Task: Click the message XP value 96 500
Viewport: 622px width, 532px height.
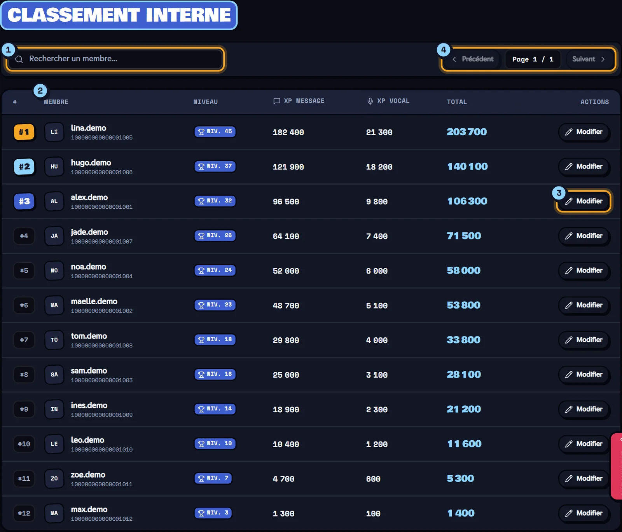Action: (286, 202)
